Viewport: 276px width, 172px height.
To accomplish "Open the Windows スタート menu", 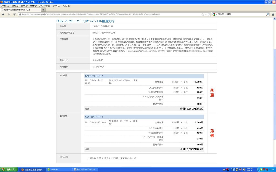I will pyautogui.click(x=9, y=170).
